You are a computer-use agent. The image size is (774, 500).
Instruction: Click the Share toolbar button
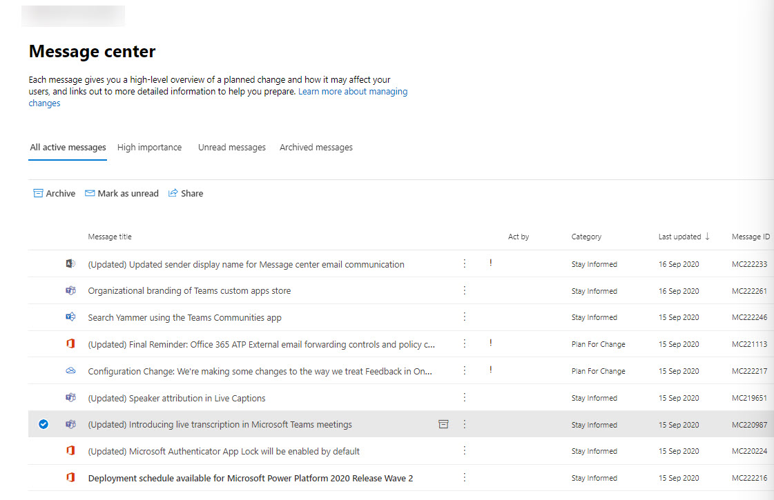[186, 193]
